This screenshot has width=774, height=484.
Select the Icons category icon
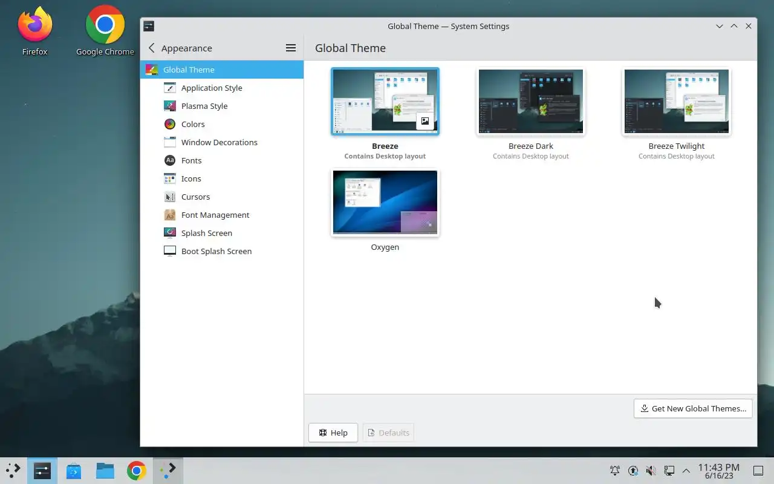[170, 178]
